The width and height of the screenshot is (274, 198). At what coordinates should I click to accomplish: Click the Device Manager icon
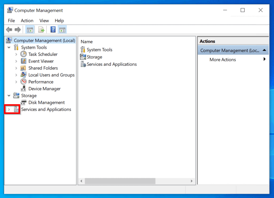pos(24,89)
